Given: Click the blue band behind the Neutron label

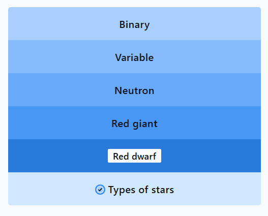Looking at the screenshot, I should click(134, 89).
